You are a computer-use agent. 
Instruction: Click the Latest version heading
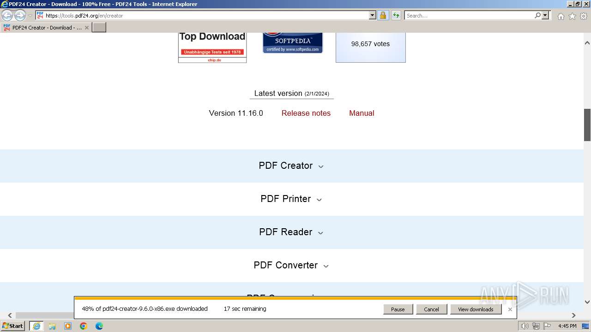click(x=291, y=93)
